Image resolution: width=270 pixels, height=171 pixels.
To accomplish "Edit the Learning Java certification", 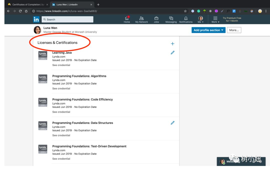I will [x=172, y=52].
